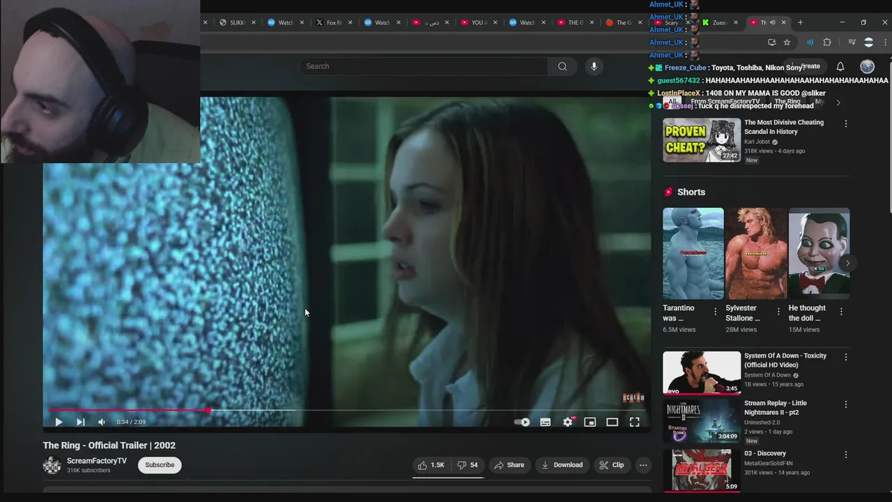Click the YouTube search field

(424, 66)
